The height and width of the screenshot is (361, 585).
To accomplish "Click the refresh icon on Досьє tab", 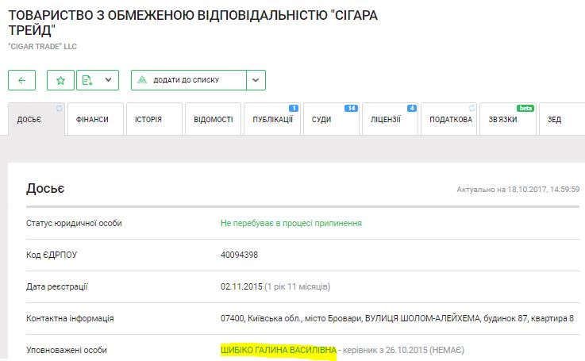I will coord(59,108).
